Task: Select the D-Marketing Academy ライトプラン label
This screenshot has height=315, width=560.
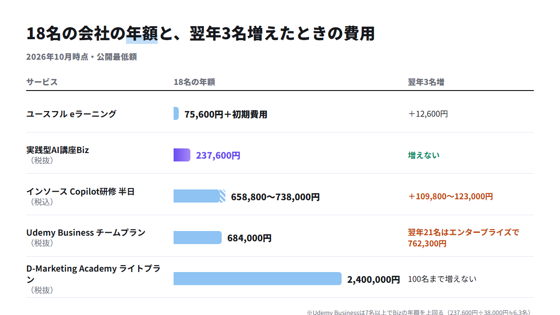Action: point(93,274)
